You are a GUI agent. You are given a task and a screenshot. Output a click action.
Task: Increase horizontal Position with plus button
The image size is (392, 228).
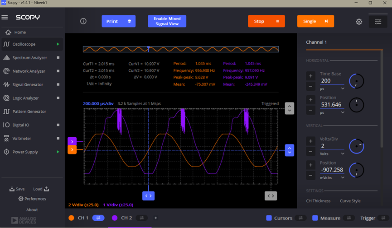tap(311, 100)
